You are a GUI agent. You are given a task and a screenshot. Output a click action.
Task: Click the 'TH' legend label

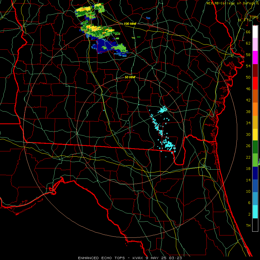(248, 226)
